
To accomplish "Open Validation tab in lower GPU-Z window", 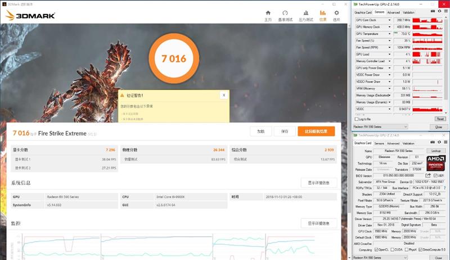I will click(x=408, y=143).
